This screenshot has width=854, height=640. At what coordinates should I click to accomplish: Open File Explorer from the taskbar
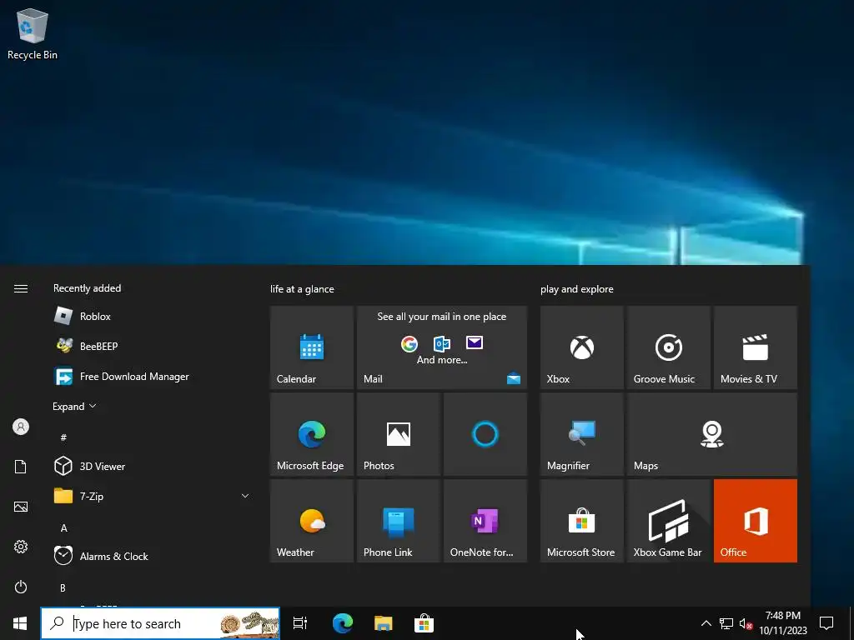[x=384, y=623]
